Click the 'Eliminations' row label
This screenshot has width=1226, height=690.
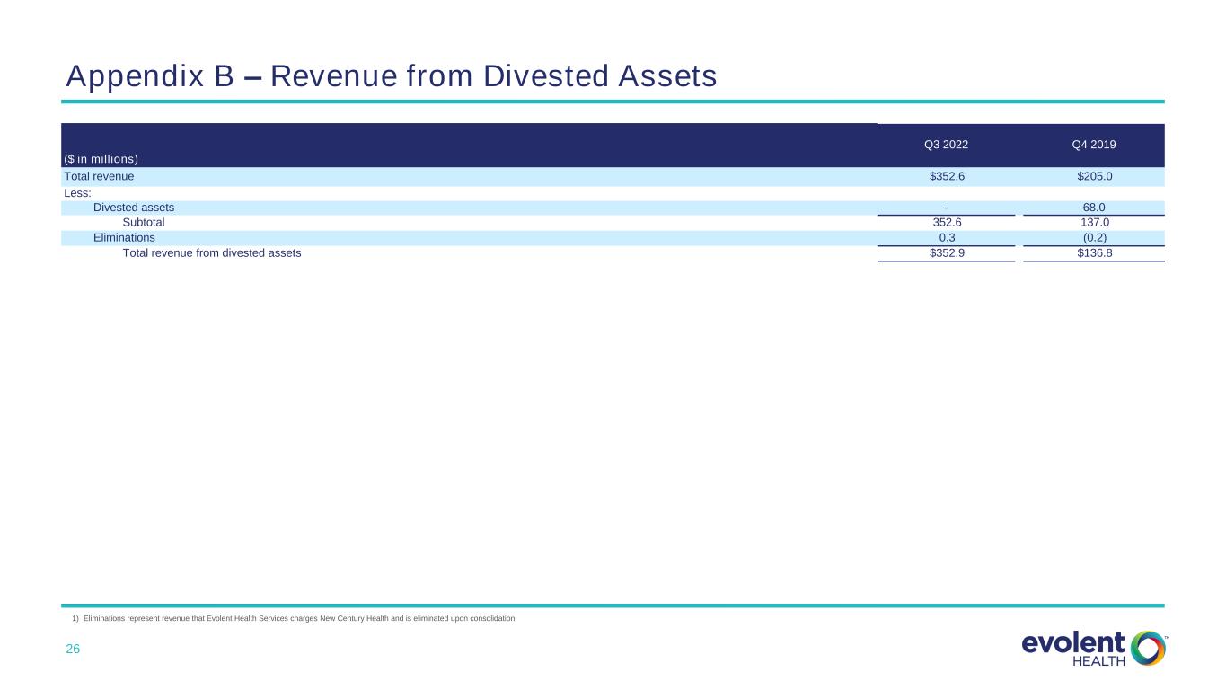pyautogui.click(x=124, y=237)
